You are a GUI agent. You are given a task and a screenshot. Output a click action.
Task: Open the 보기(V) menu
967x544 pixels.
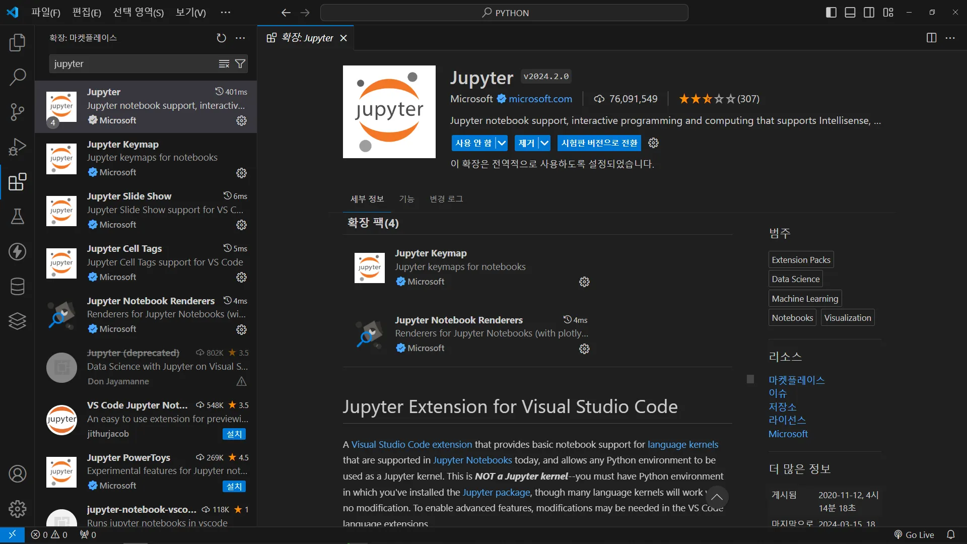pos(190,13)
